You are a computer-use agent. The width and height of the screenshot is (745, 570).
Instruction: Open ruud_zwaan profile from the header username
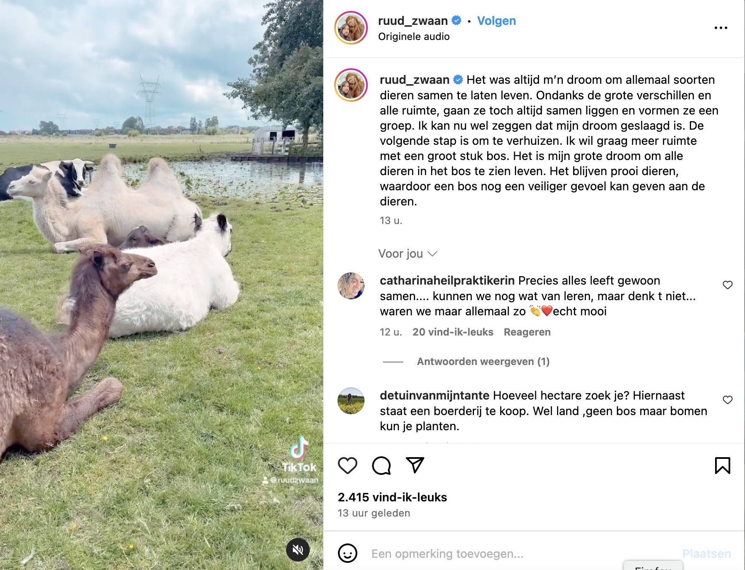coord(413,21)
